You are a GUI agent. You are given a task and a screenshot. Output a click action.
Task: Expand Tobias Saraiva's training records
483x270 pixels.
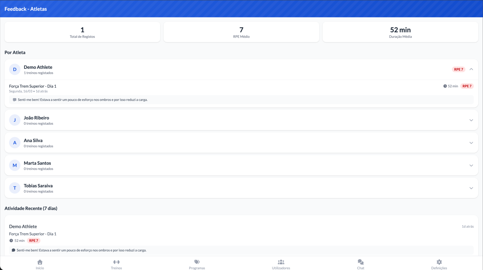click(x=471, y=188)
